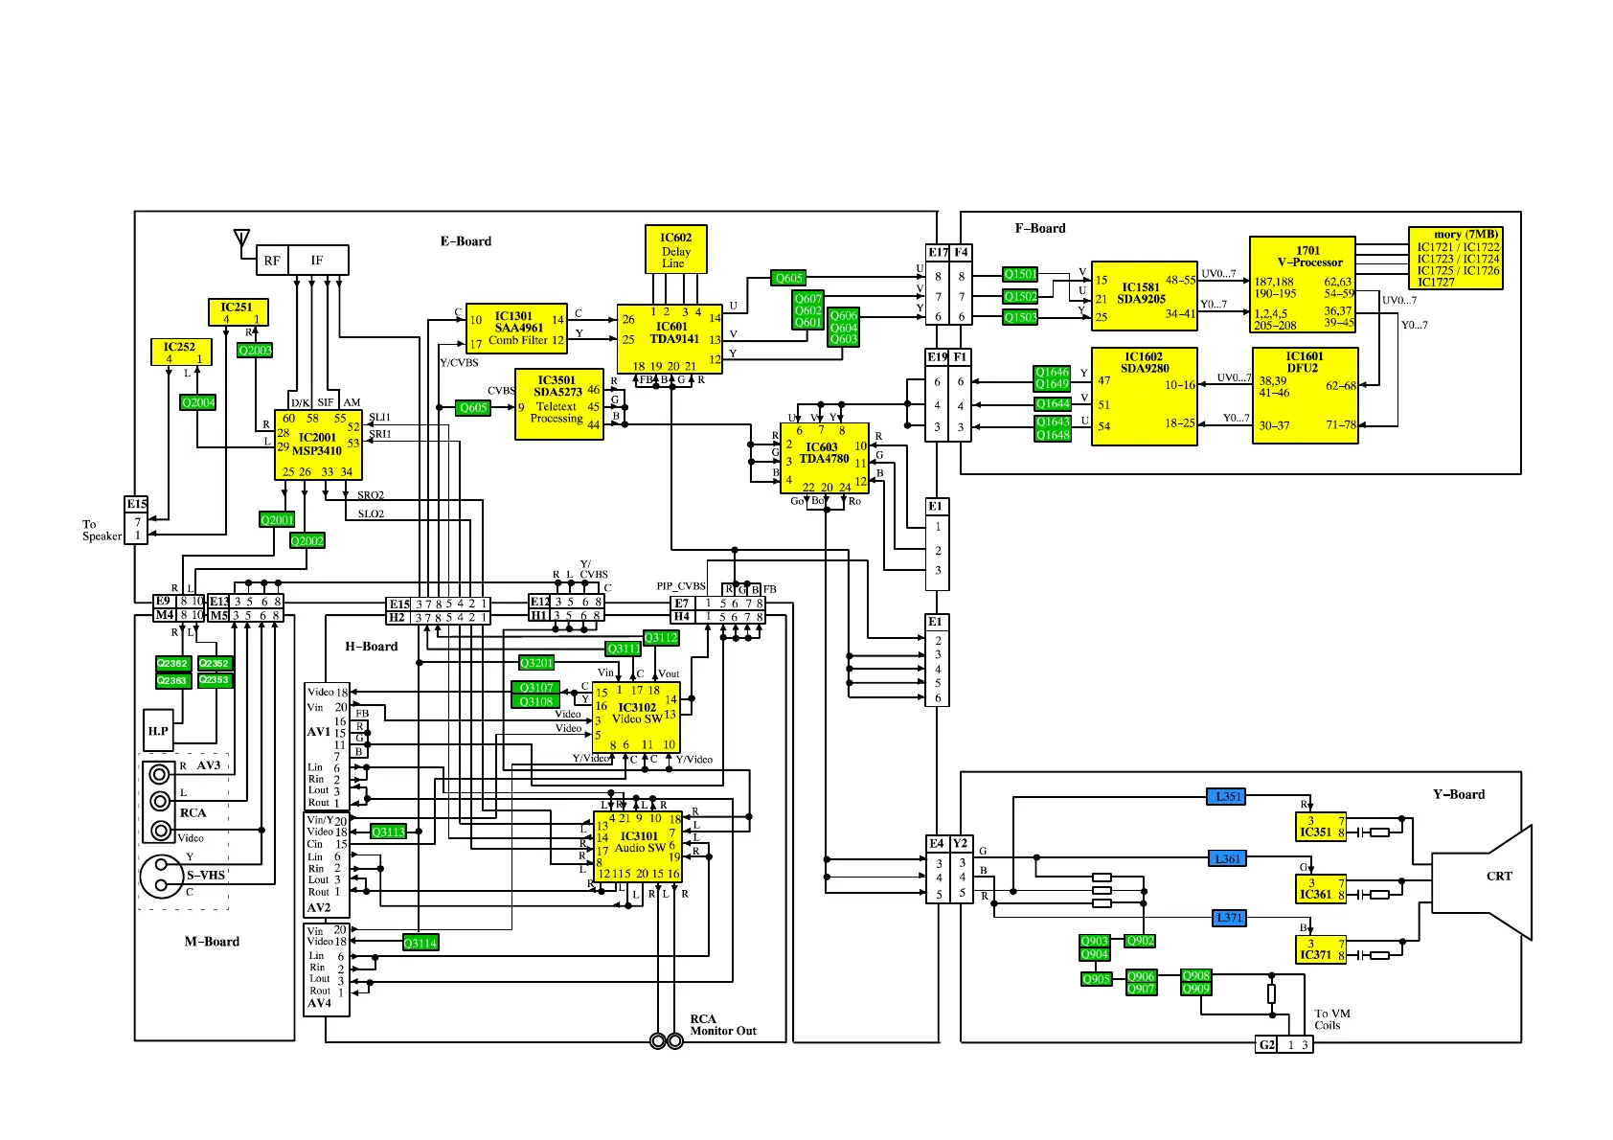This screenshot has width=1613, height=1140.
Task: Click the Q1502 transistor
Action: (1020, 297)
